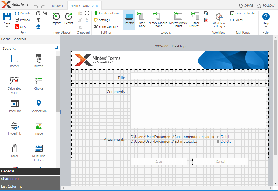Screen dimensions: 278x191
Task: Pick the Calculated Value control
Action: 15,83
